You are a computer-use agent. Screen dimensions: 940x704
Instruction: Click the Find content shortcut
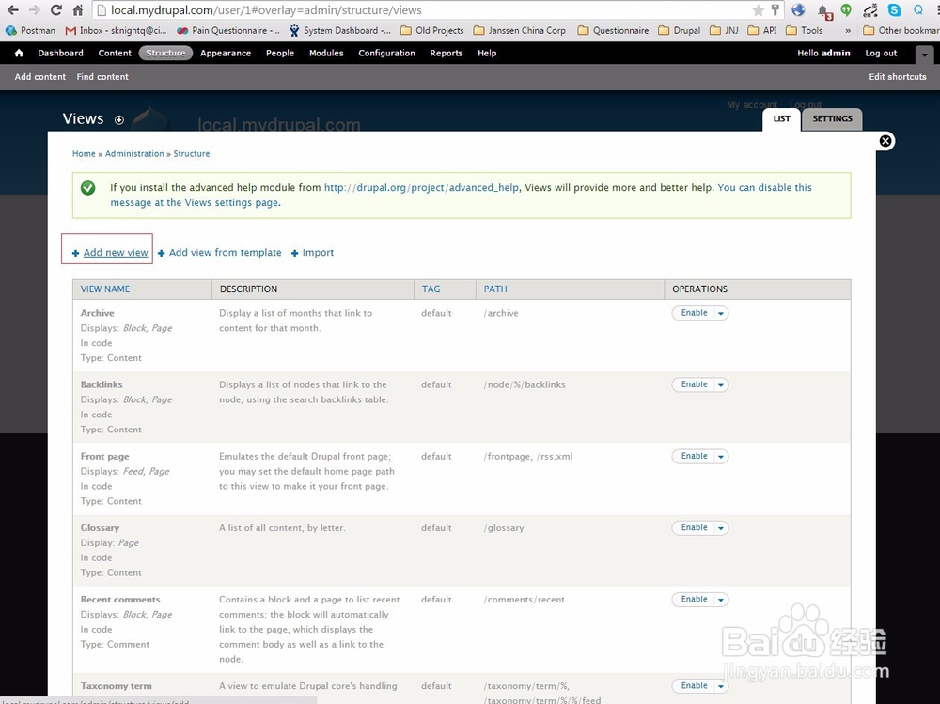102,77
